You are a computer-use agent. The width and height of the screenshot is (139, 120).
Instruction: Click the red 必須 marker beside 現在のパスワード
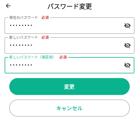pyautogui.click(x=45, y=17)
